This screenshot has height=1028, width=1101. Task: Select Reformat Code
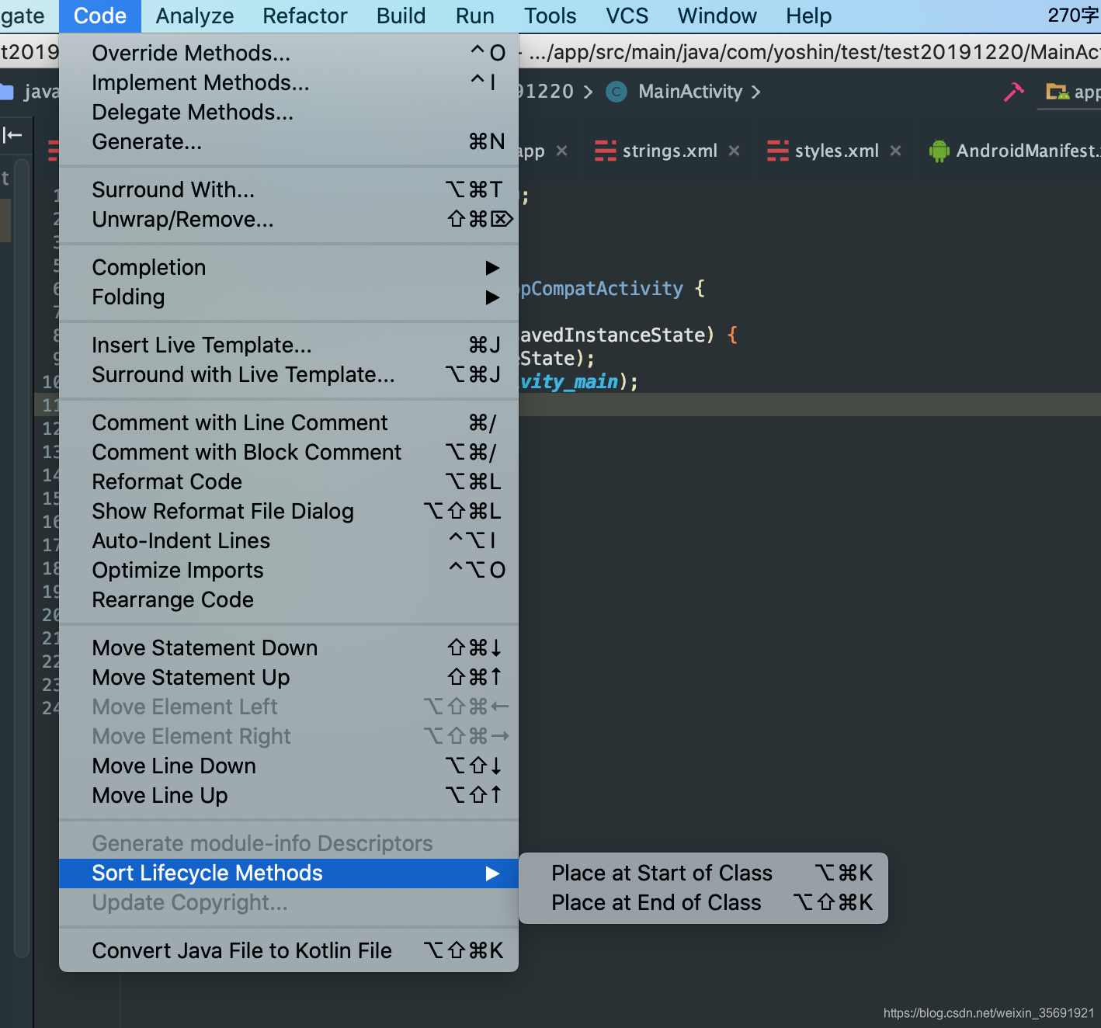pos(167,481)
